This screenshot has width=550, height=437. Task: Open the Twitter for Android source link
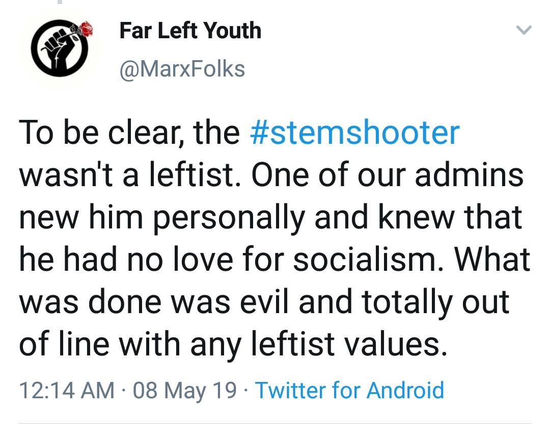(349, 391)
